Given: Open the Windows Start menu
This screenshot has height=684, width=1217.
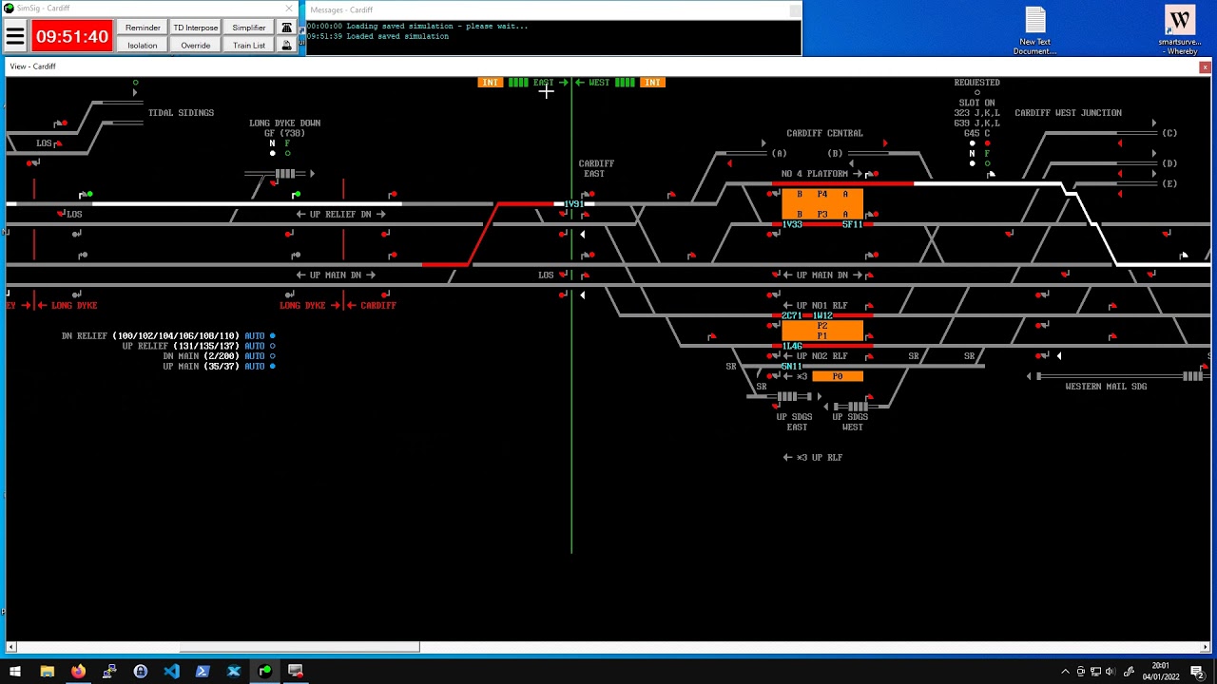Looking at the screenshot, I should pyautogui.click(x=15, y=672).
